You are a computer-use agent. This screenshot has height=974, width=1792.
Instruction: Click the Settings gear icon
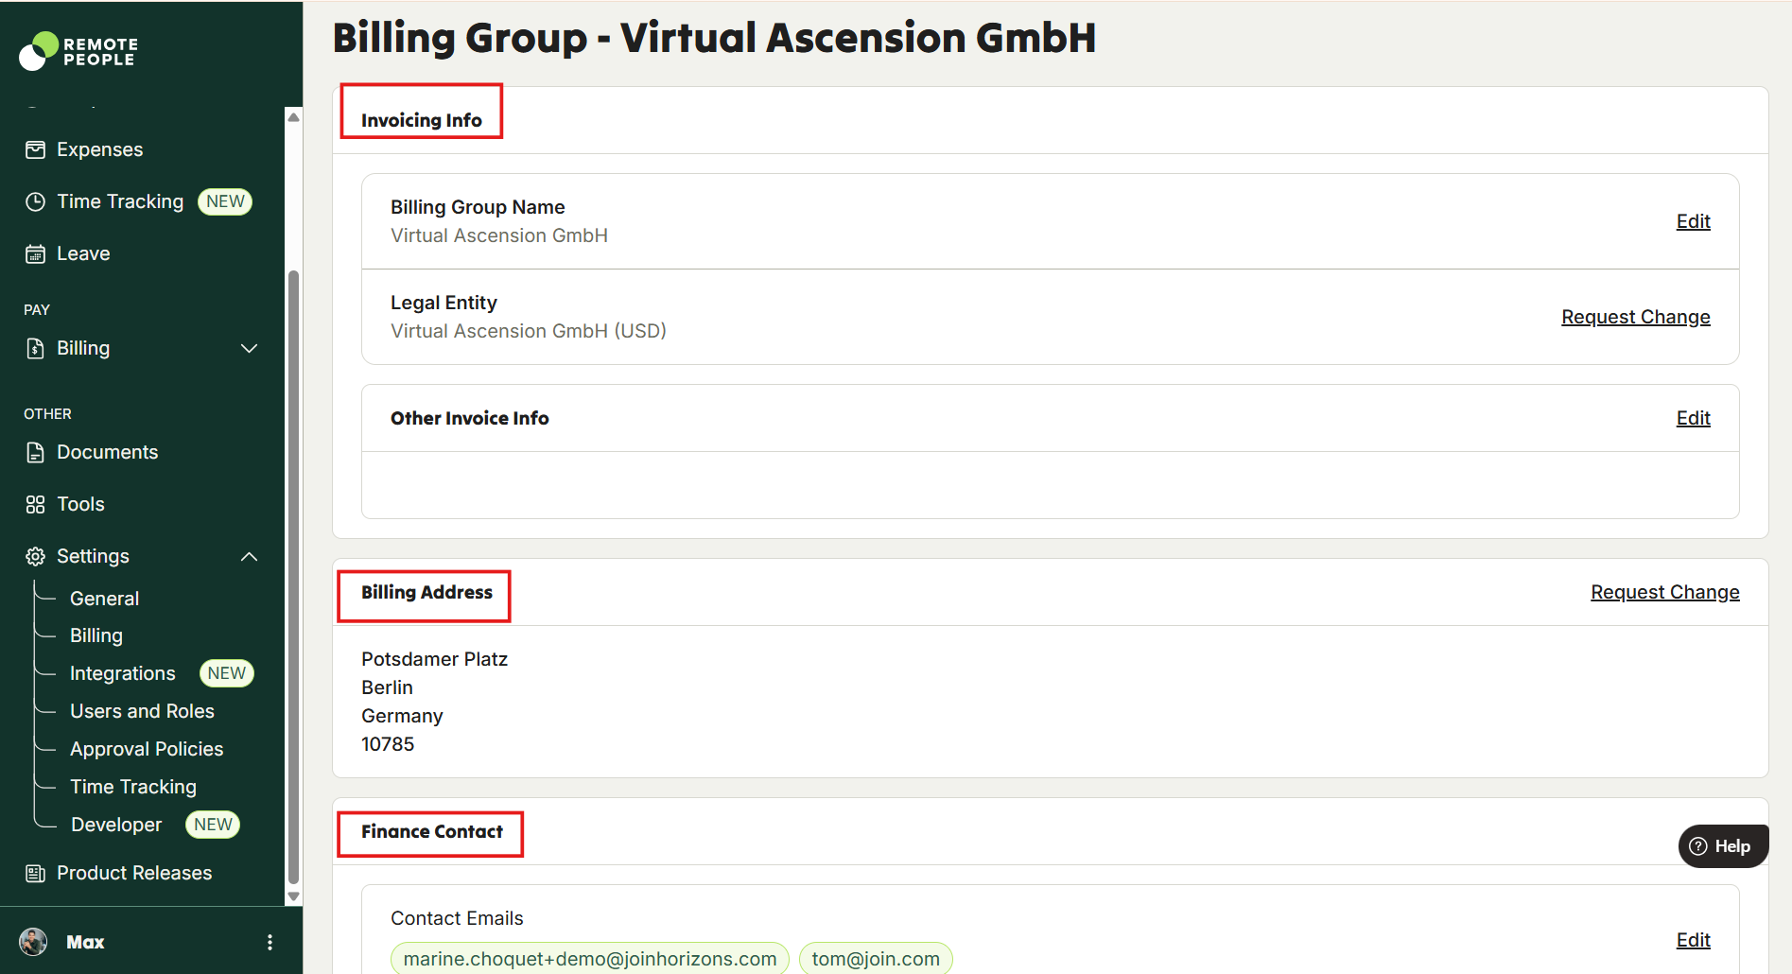click(x=35, y=556)
